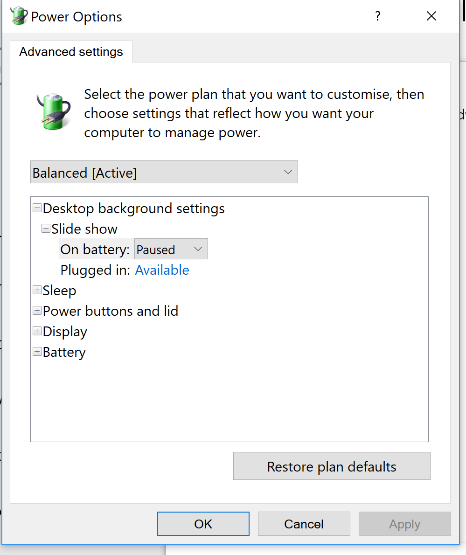Click the help question mark icon
The width and height of the screenshot is (466, 555).
377,16
